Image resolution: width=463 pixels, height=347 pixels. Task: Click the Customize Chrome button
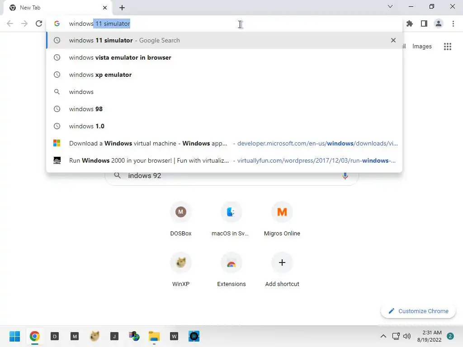418,311
